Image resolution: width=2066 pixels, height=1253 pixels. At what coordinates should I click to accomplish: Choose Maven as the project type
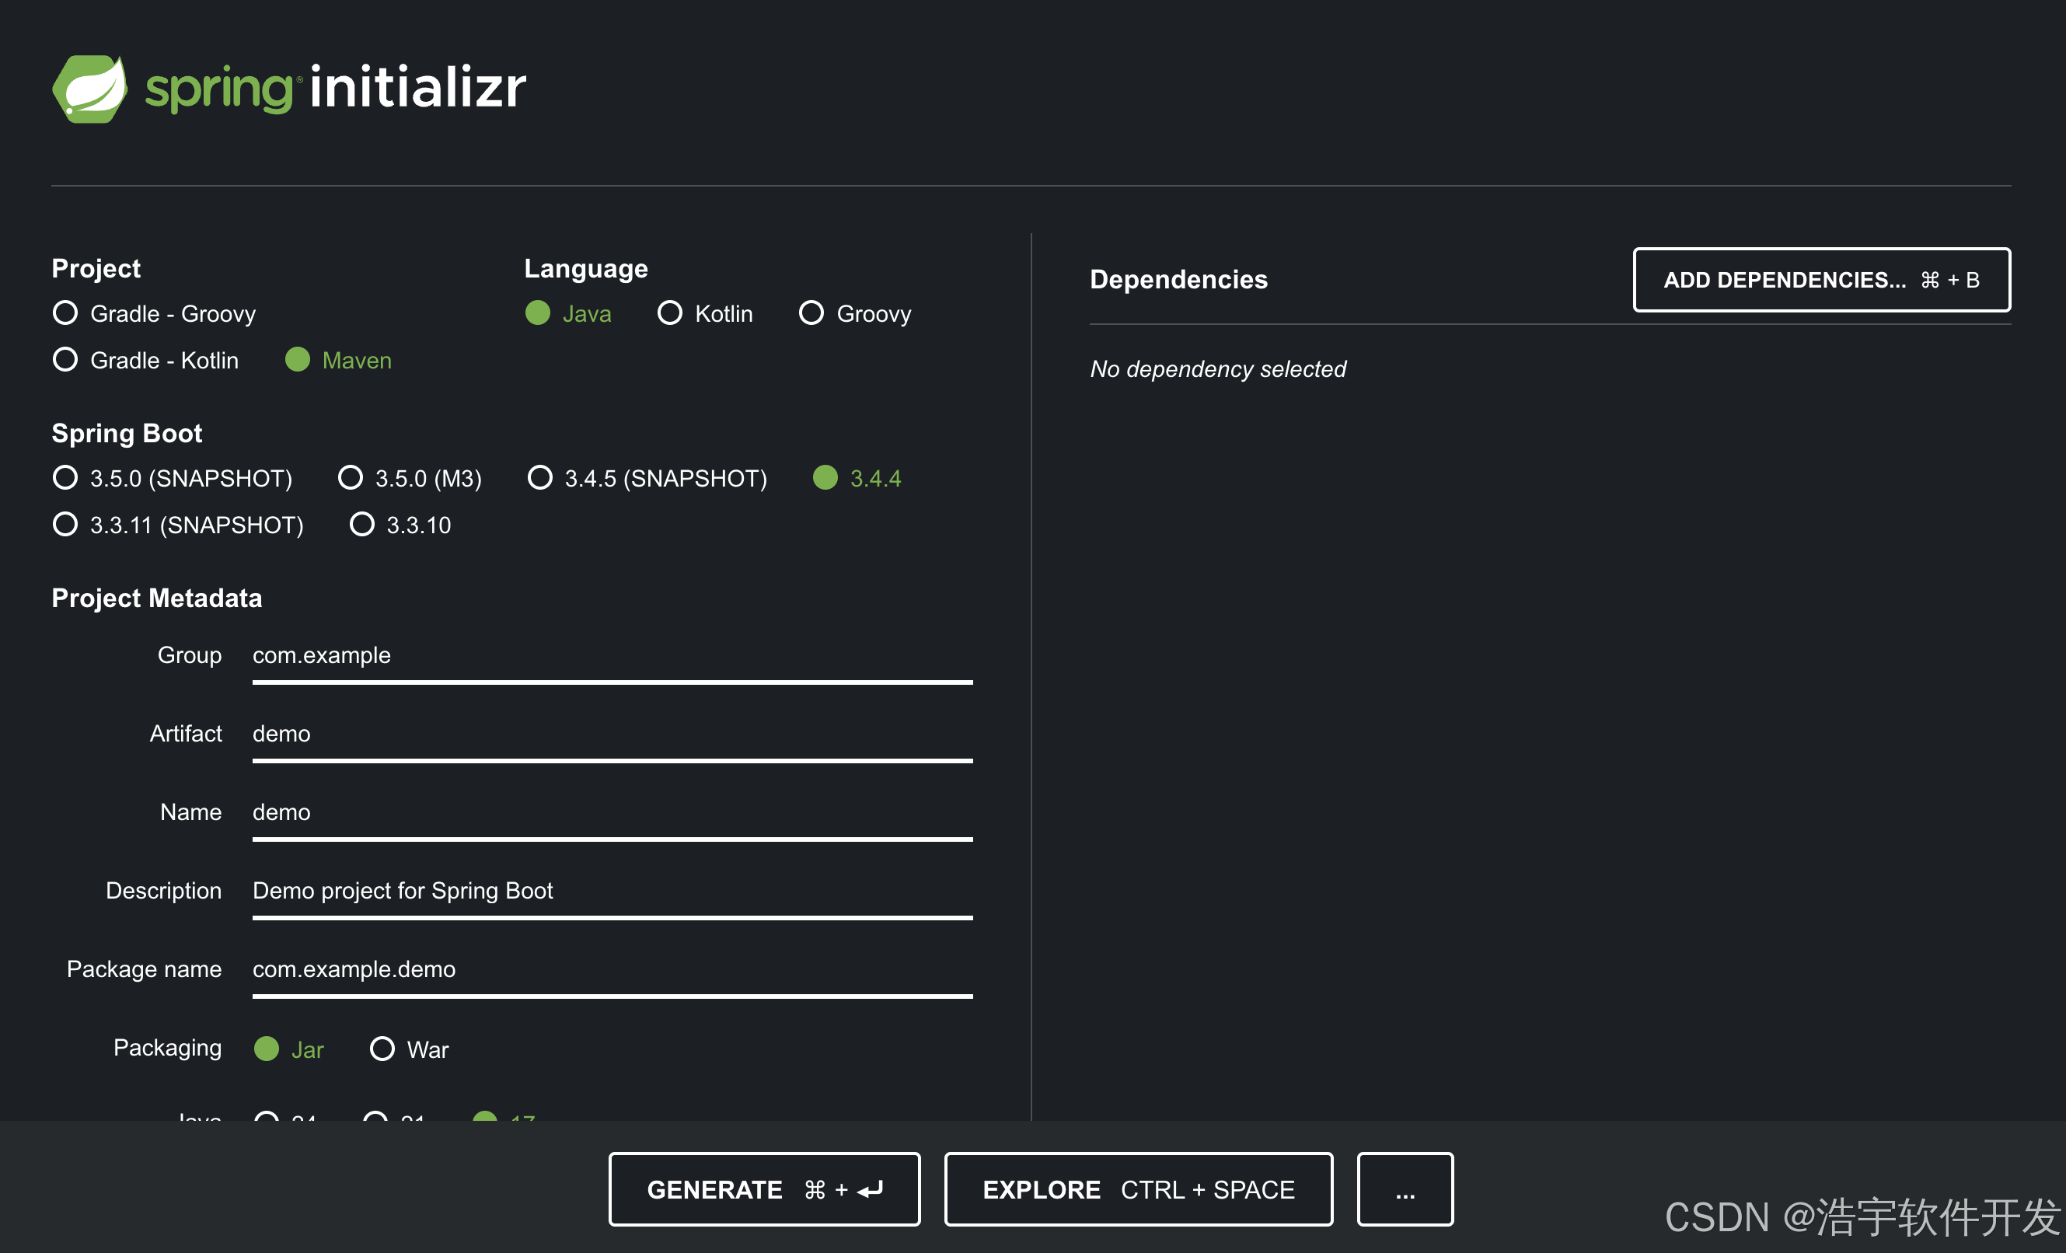click(298, 360)
